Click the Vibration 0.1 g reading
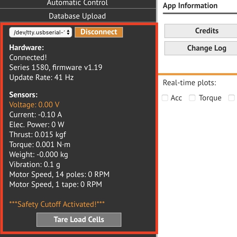Screen dimensions: 237x237 pos(35,165)
